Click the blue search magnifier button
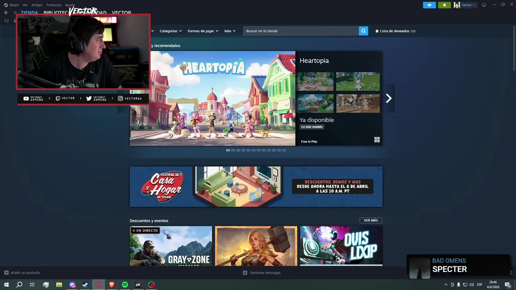Viewport: 516px width, 290px height. point(364,31)
